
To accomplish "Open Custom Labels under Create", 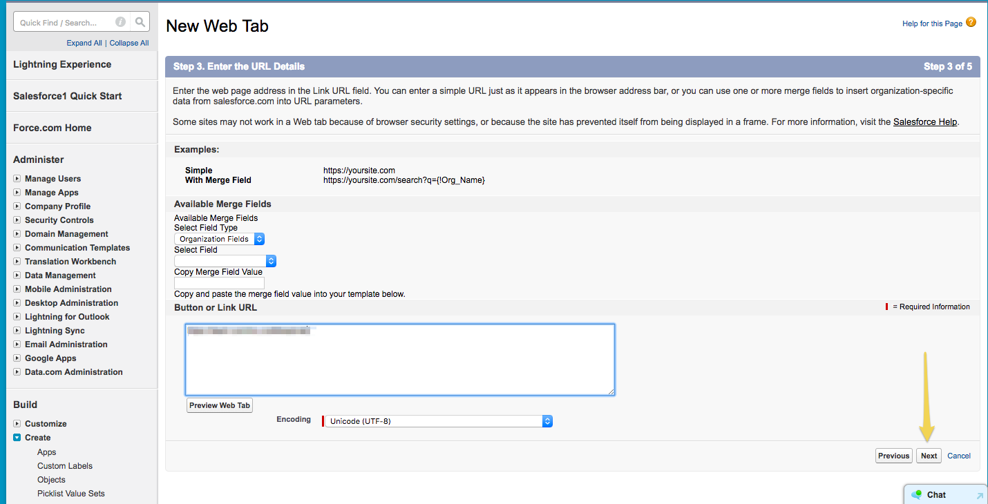I will 65,466.
